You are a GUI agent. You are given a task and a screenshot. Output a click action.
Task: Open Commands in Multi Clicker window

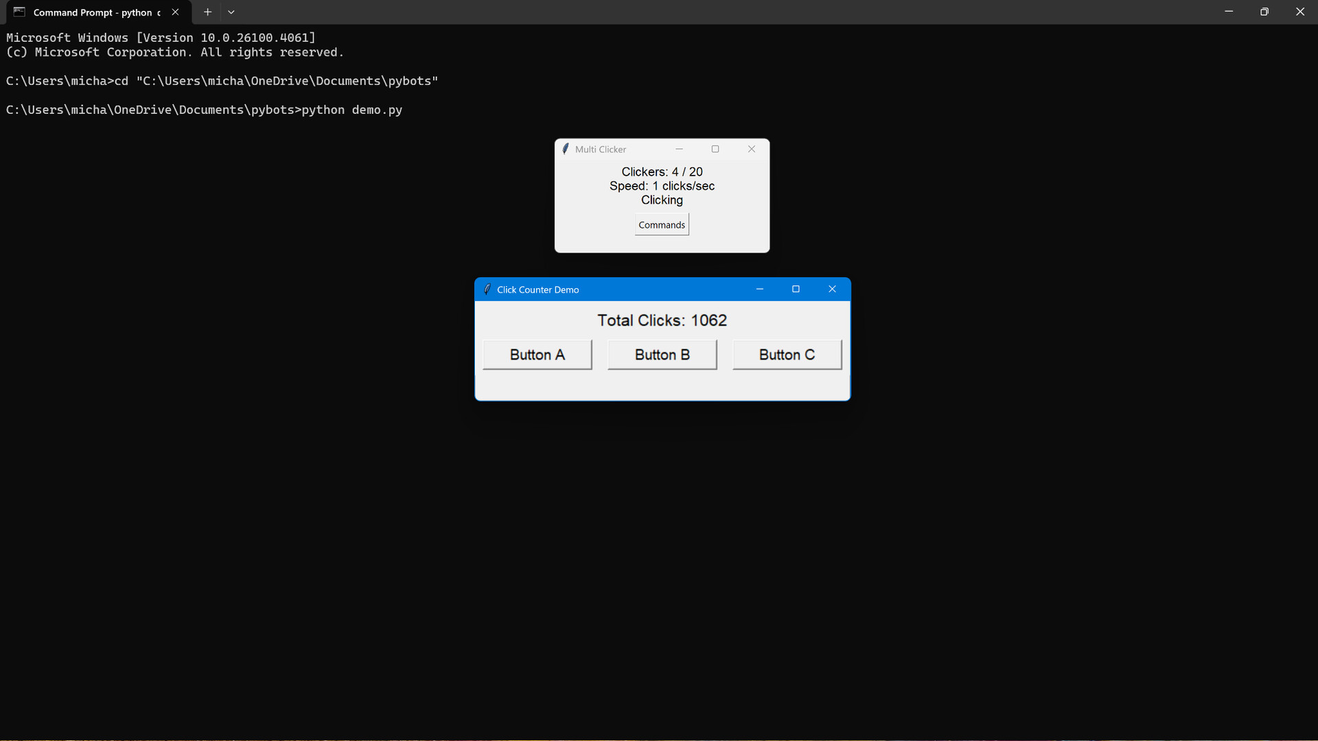662,225
